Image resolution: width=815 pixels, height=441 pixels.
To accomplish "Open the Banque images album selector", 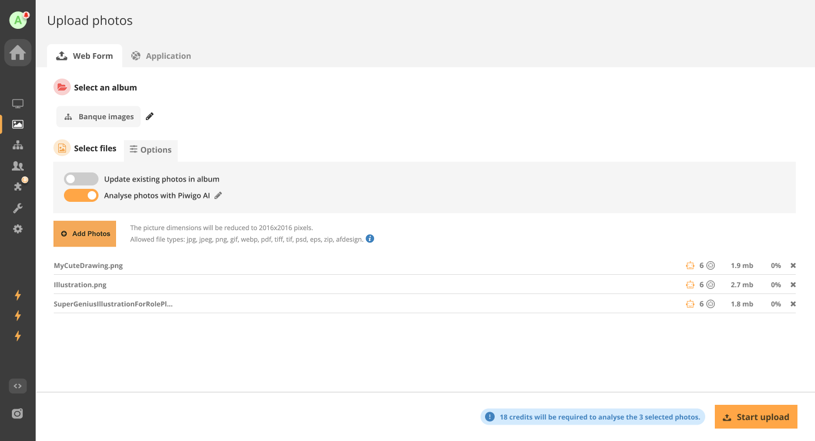I will (x=99, y=116).
